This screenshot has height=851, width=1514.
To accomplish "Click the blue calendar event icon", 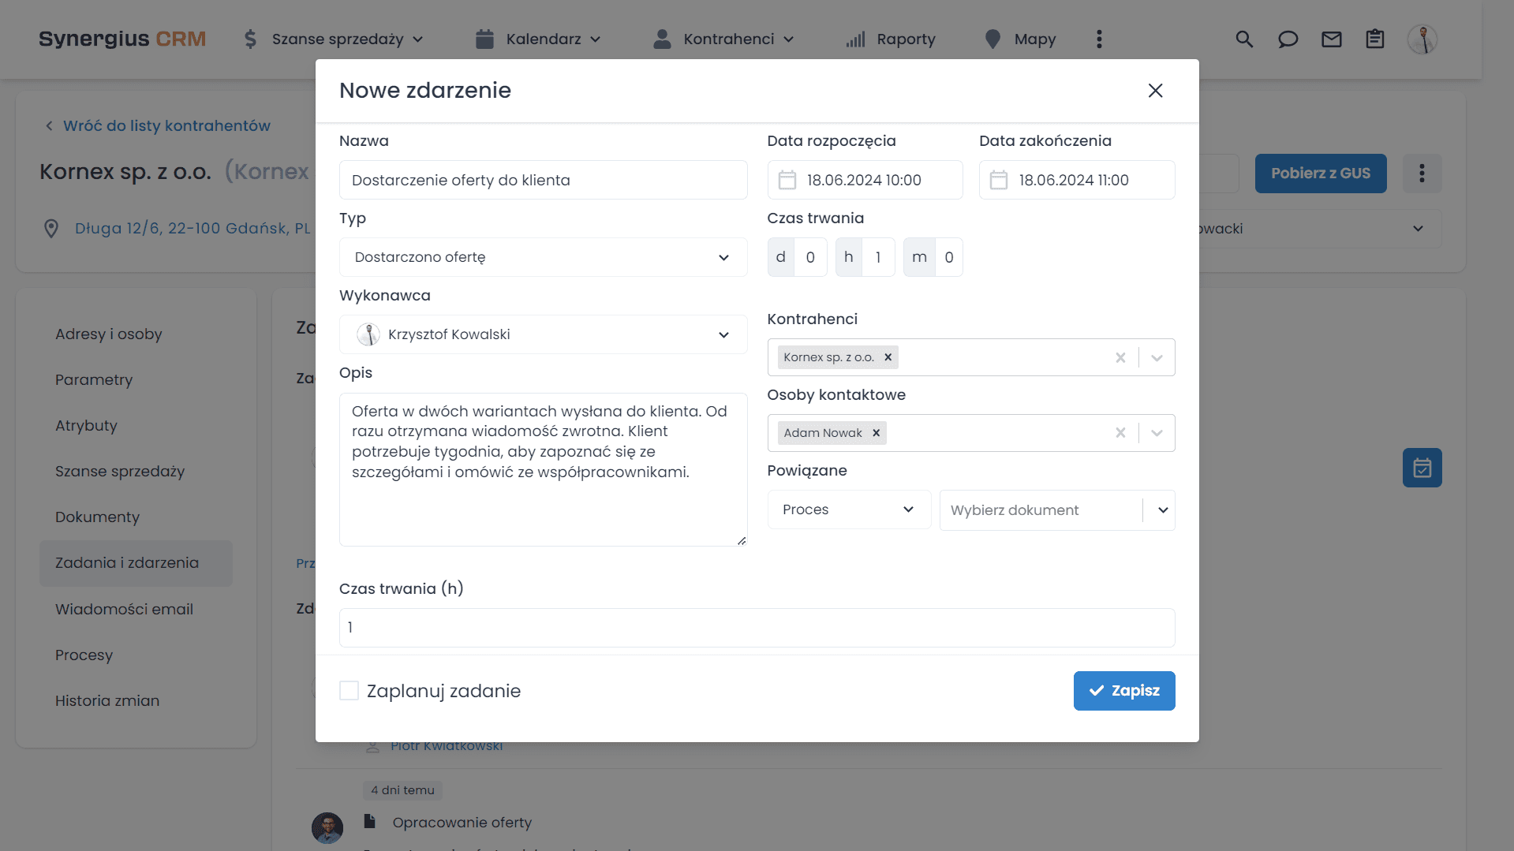I will point(1422,467).
